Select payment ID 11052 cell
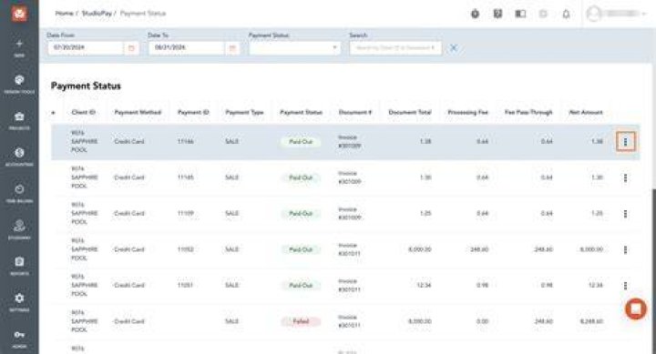Viewport: 656px width, 354px height. [x=185, y=249]
